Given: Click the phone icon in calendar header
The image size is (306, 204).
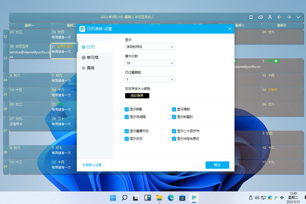Looking at the screenshot, I should [251, 17].
